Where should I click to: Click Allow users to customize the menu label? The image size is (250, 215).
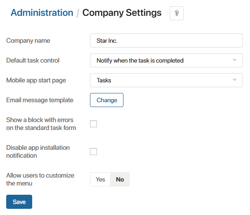pyautogui.click(x=40, y=179)
